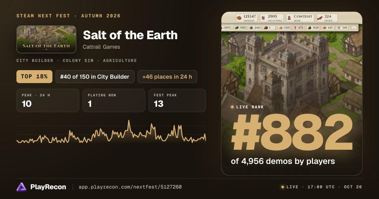The height and width of the screenshot is (199, 379).
Task: Click the stone resource icon (2461)
Action: [x=251, y=28]
